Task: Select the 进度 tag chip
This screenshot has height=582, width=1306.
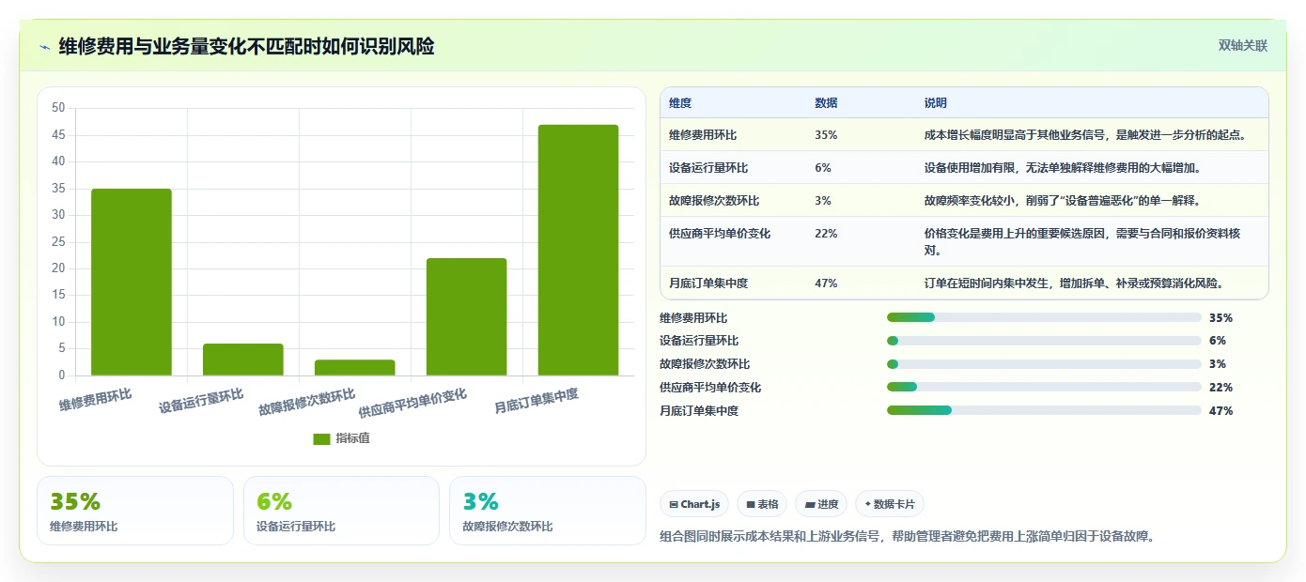Action: click(821, 504)
